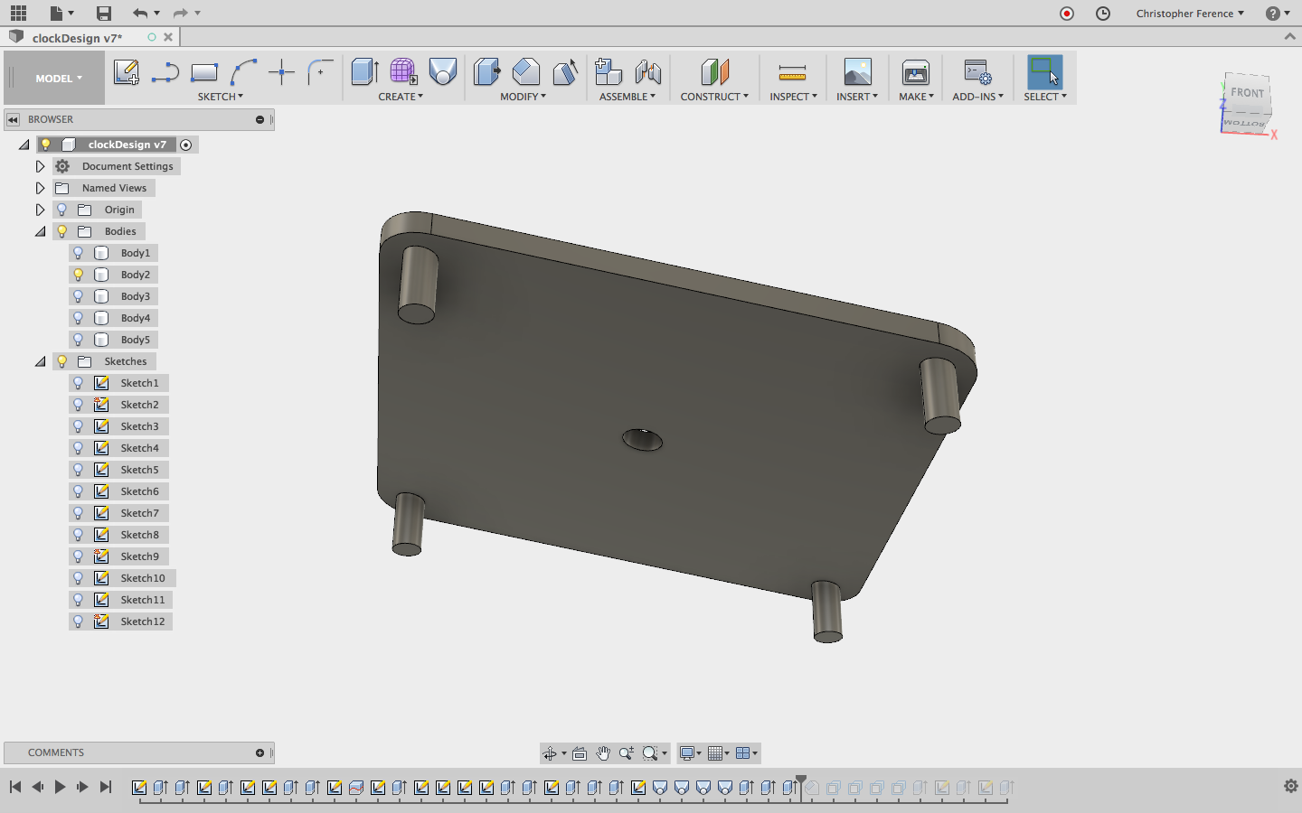The width and height of the screenshot is (1302, 813).
Task: Click the Joint tool icon
Action: click(x=648, y=71)
